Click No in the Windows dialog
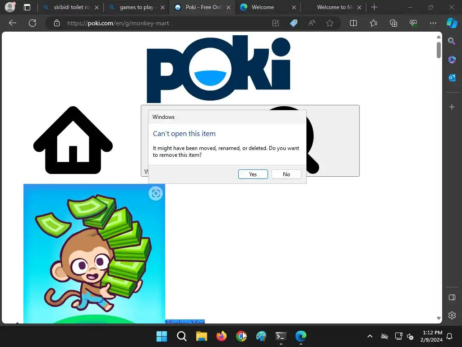 pos(286,174)
